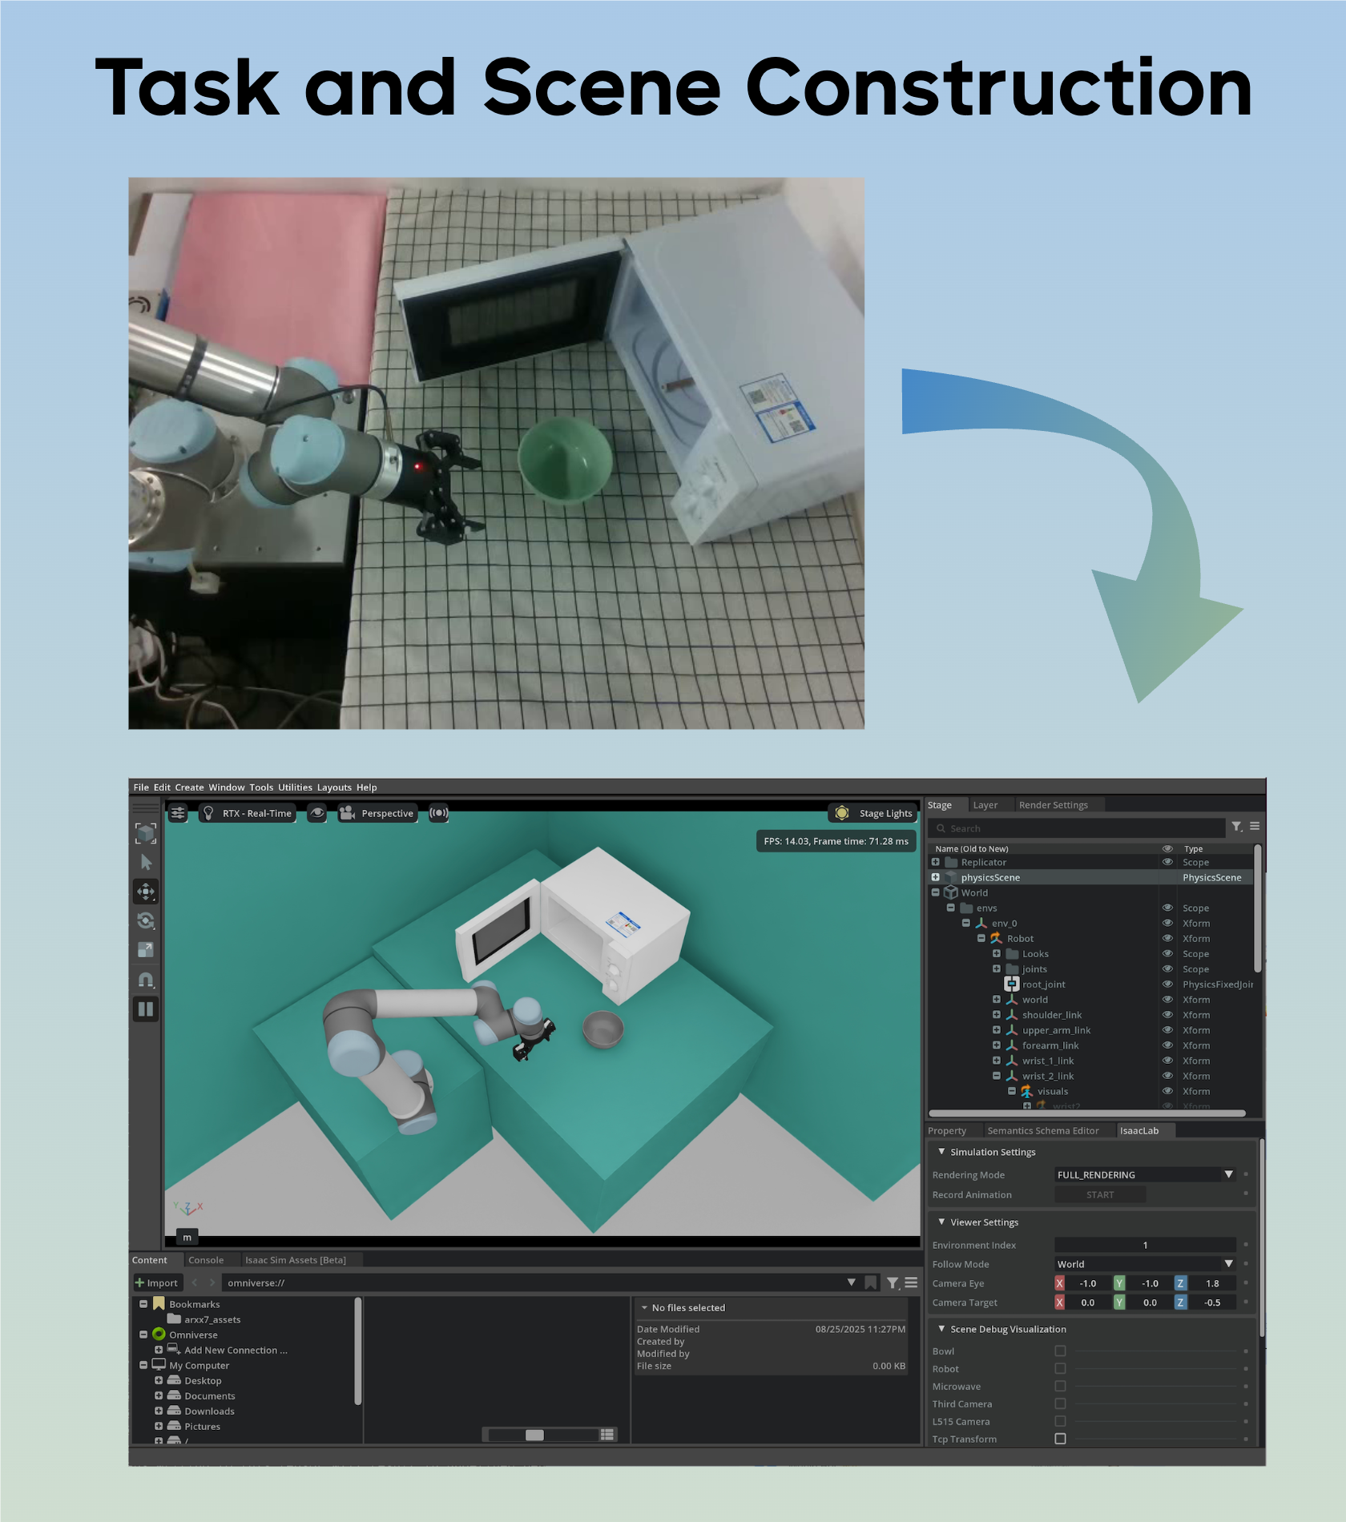Image resolution: width=1346 pixels, height=1522 pixels.
Task: Toggle visibility of upper_arm_link
Action: tap(1167, 1030)
